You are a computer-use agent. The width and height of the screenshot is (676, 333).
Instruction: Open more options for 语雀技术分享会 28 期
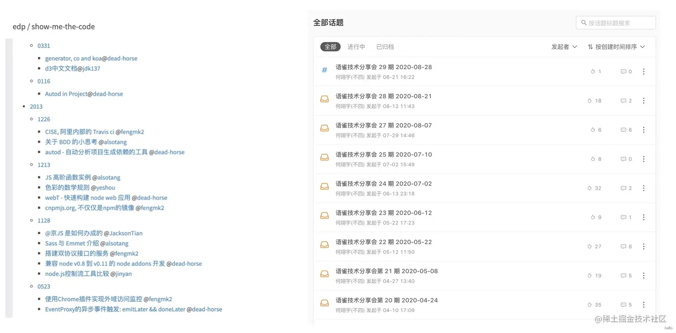pos(643,101)
